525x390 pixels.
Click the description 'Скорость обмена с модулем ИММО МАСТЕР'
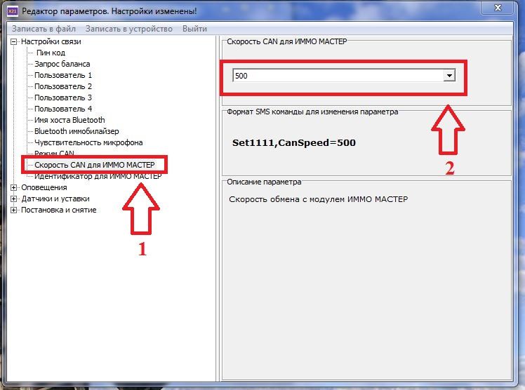[x=319, y=199]
